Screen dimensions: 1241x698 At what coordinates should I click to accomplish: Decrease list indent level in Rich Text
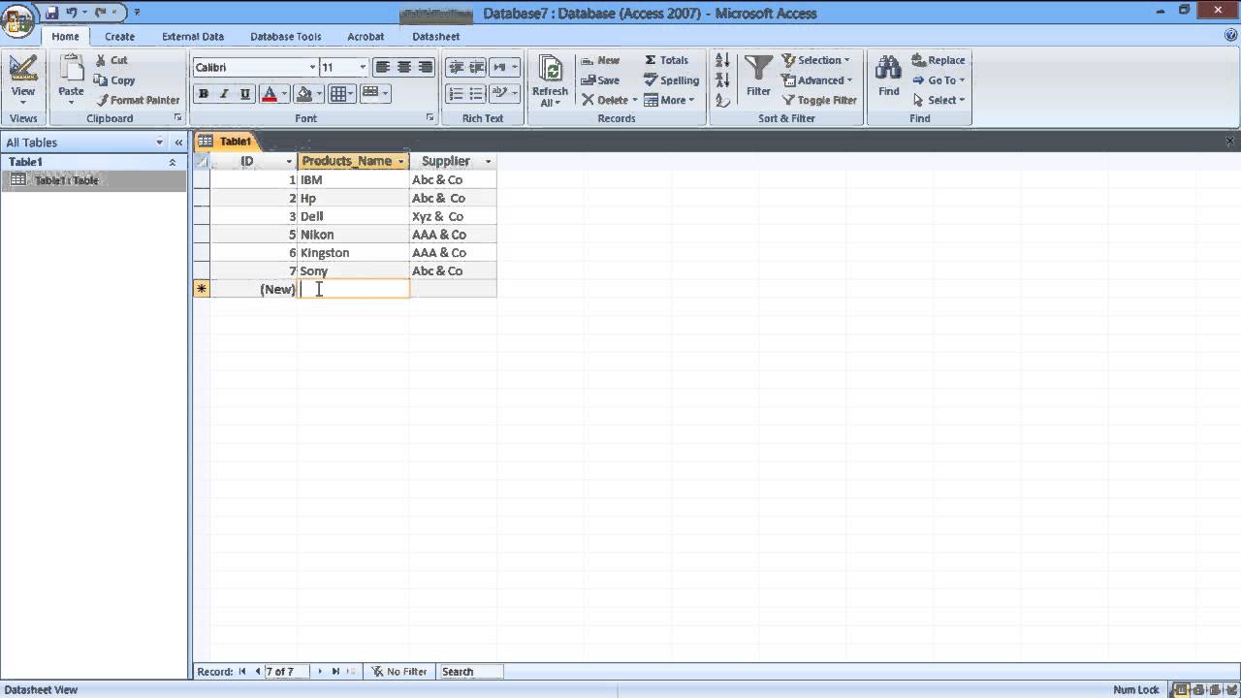click(455, 67)
